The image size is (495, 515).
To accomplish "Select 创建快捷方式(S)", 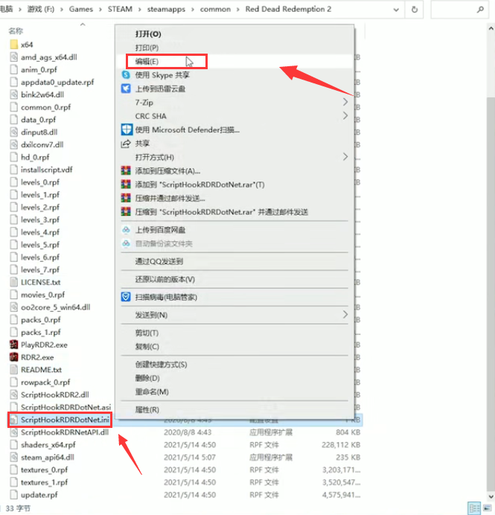I will click(161, 364).
